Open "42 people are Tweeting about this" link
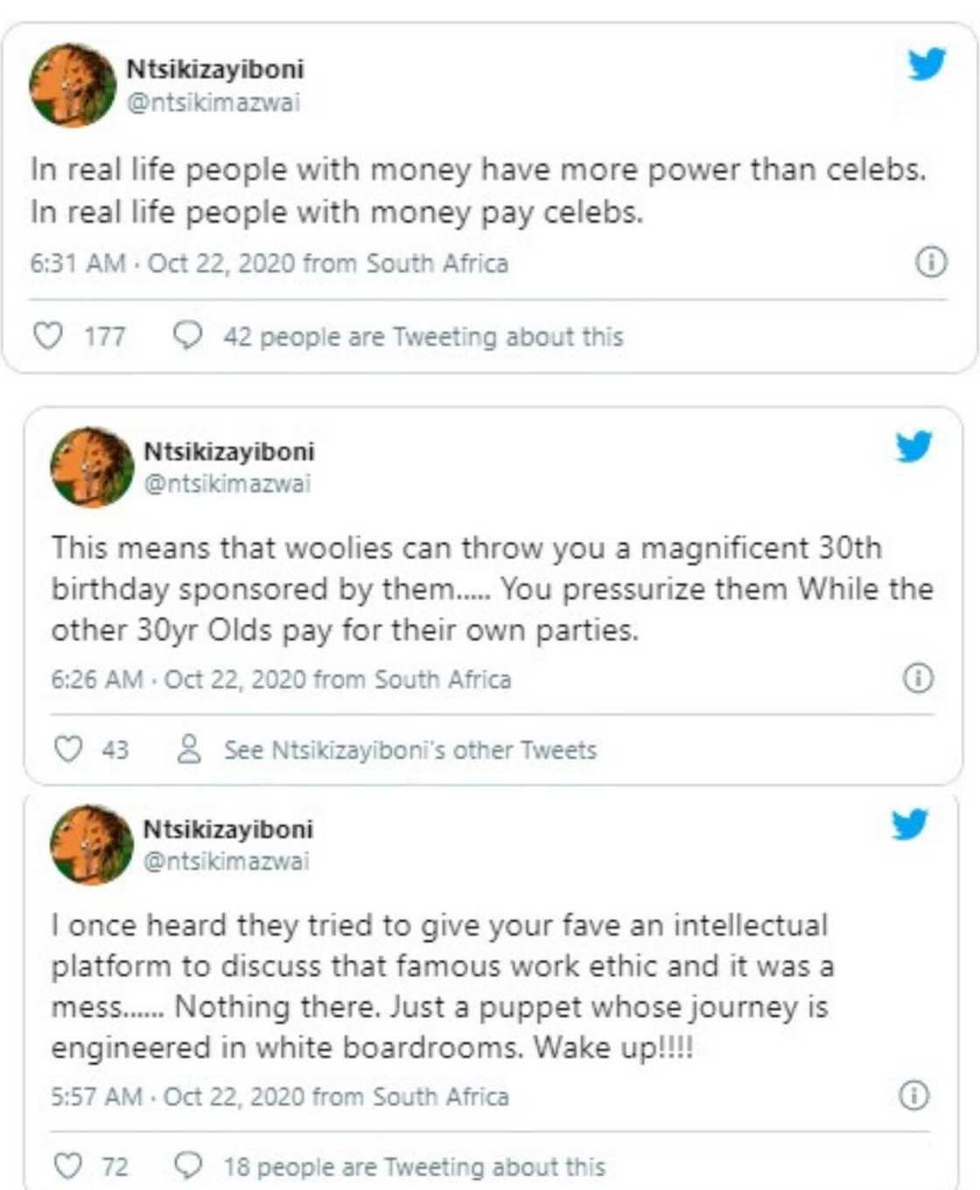This screenshot has height=1190, width=980. (423, 337)
